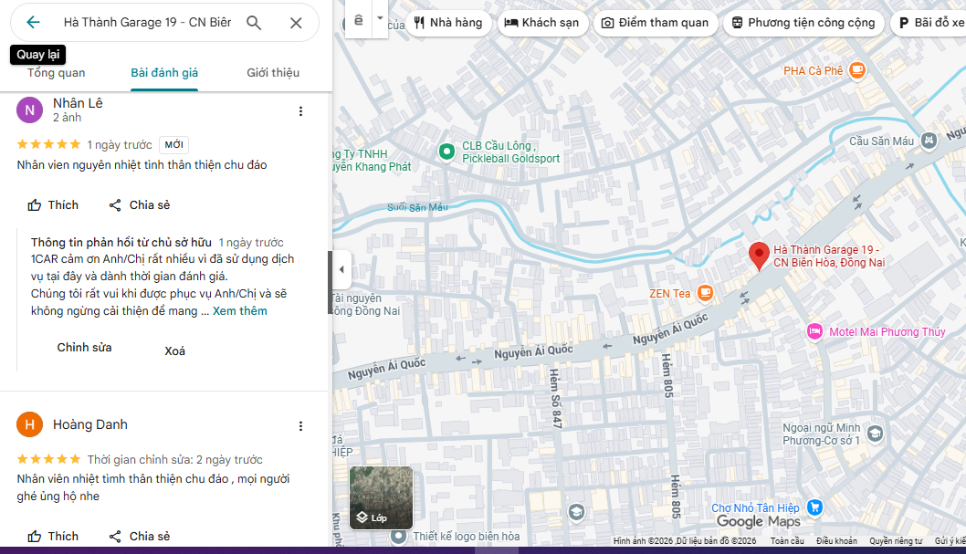Collapse the side panel with arrow

[341, 269]
